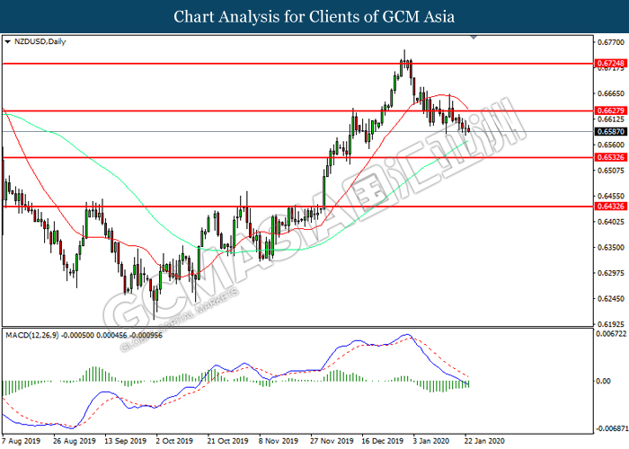The image size is (629, 449).
Task: Select the 0.65075 price axis value
Action: click(611, 171)
